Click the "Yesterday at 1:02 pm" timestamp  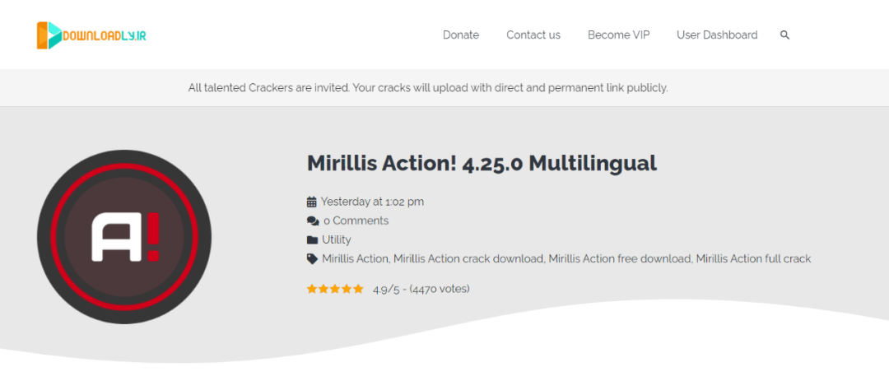(372, 202)
